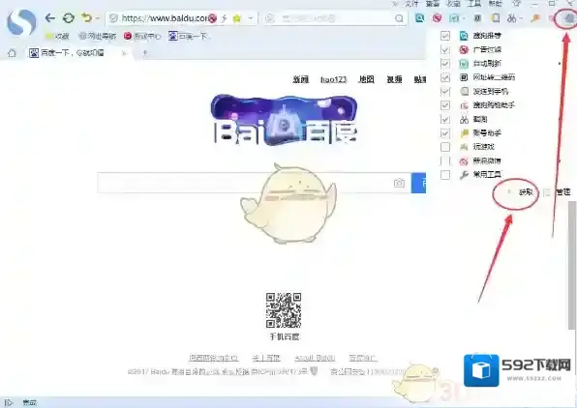Click the status bar icon at bottom-left
This screenshot has width=577, height=408.
point(9,403)
